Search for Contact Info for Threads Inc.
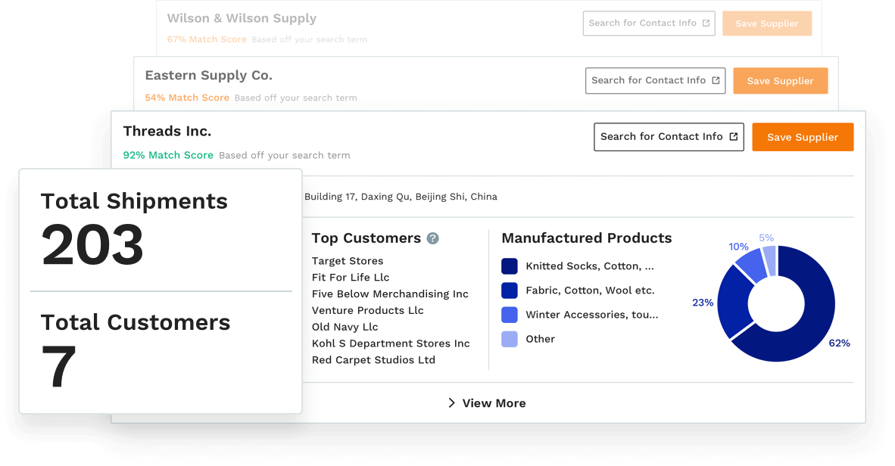This screenshot has width=895, height=466. (669, 137)
